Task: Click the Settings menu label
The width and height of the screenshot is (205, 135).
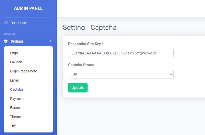Action: pyautogui.click(x=17, y=41)
